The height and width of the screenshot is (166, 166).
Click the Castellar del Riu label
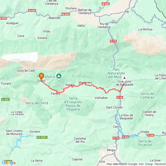tap(80, 140)
